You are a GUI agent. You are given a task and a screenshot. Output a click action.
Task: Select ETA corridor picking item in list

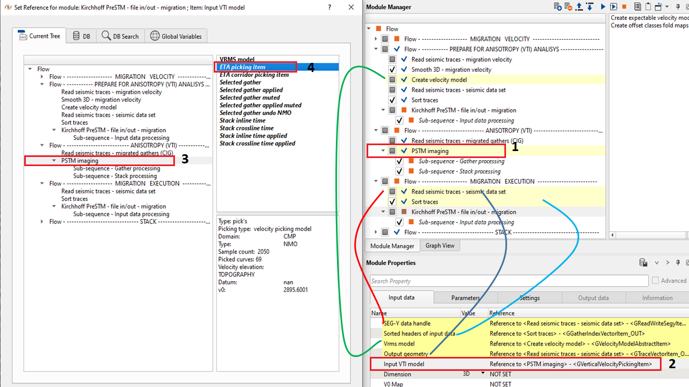(x=254, y=75)
